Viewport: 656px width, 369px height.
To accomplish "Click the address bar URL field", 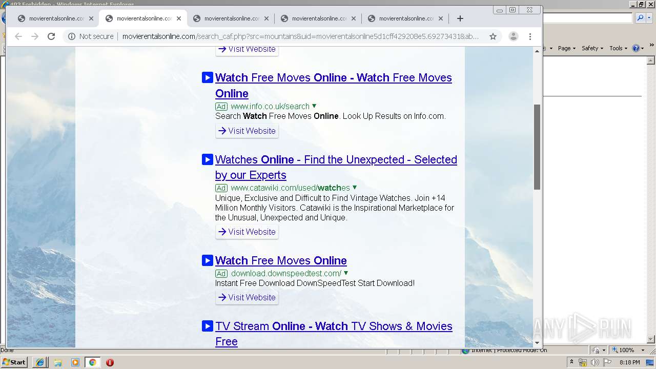I will click(300, 36).
